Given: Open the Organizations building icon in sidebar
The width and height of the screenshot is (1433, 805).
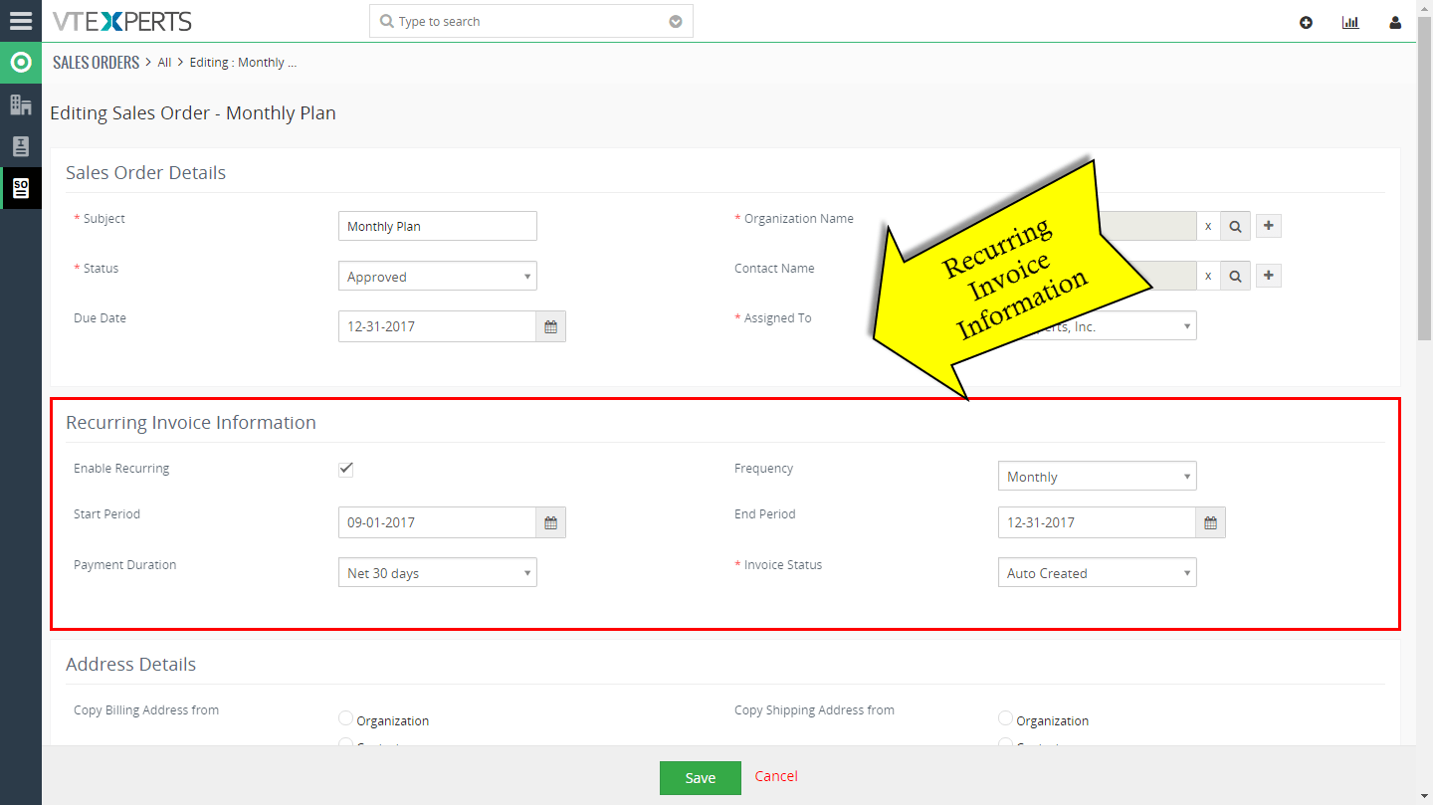Looking at the screenshot, I should [21, 103].
